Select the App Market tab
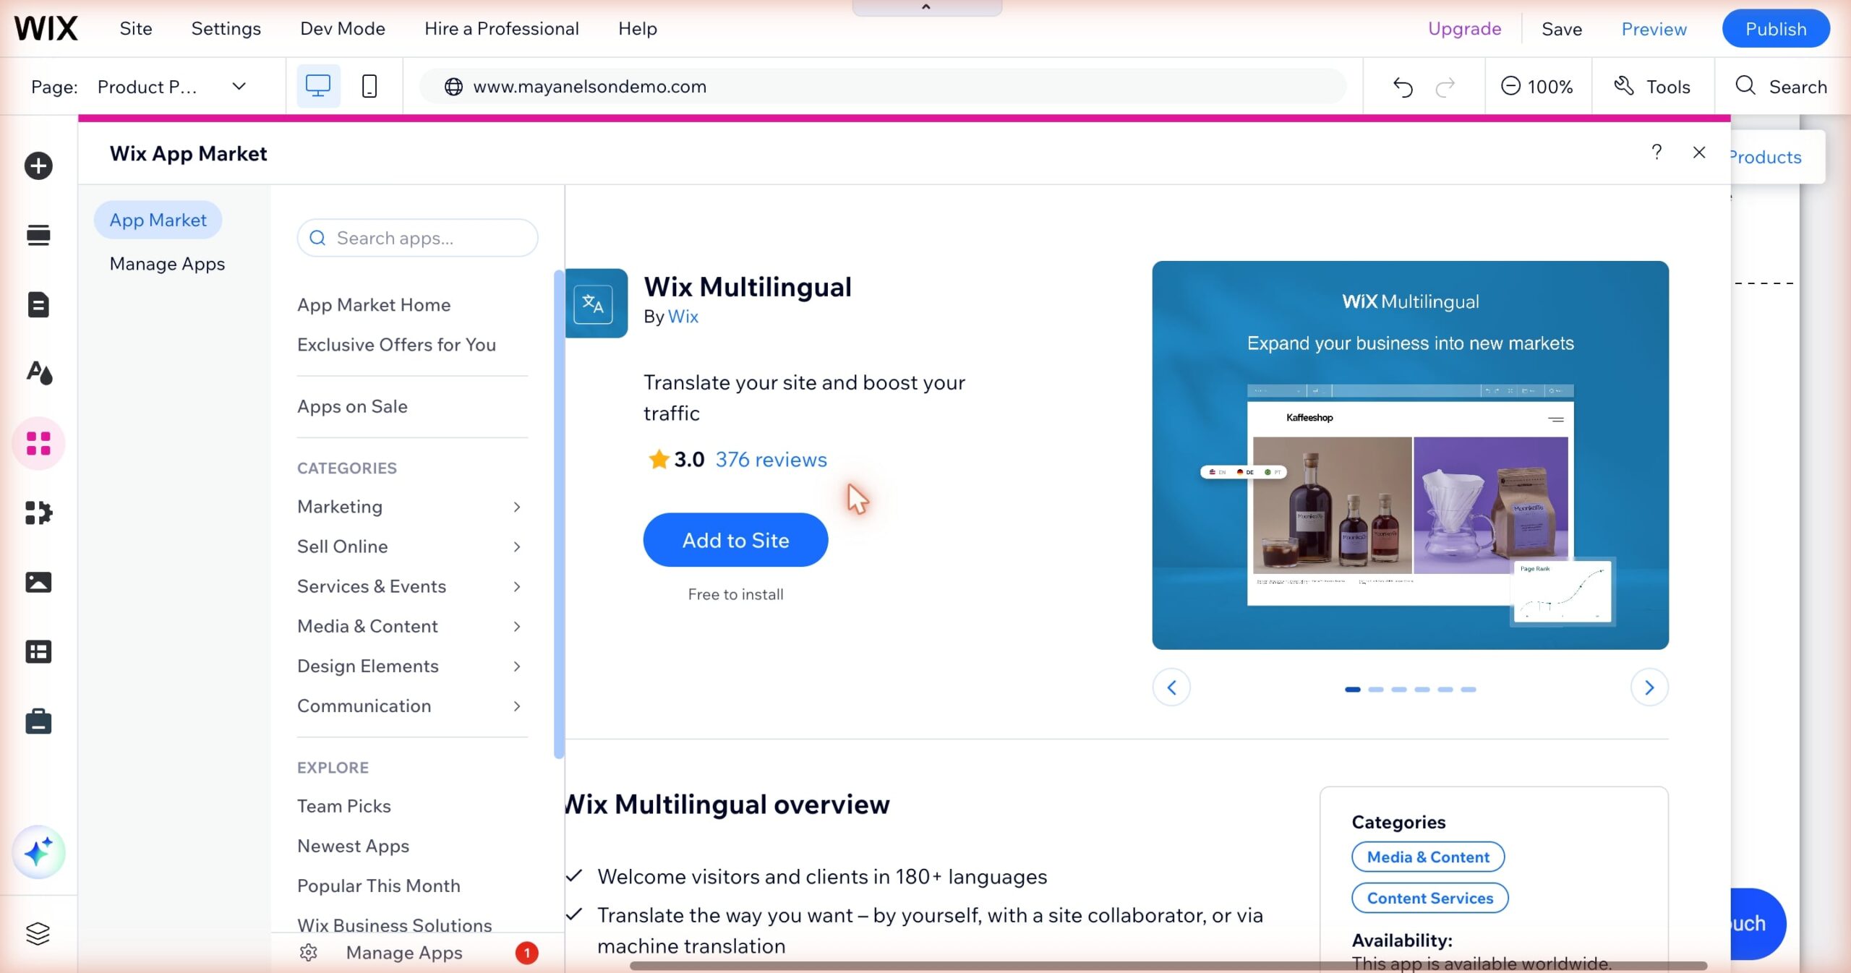Screen dimensions: 1851x973 coord(158,220)
